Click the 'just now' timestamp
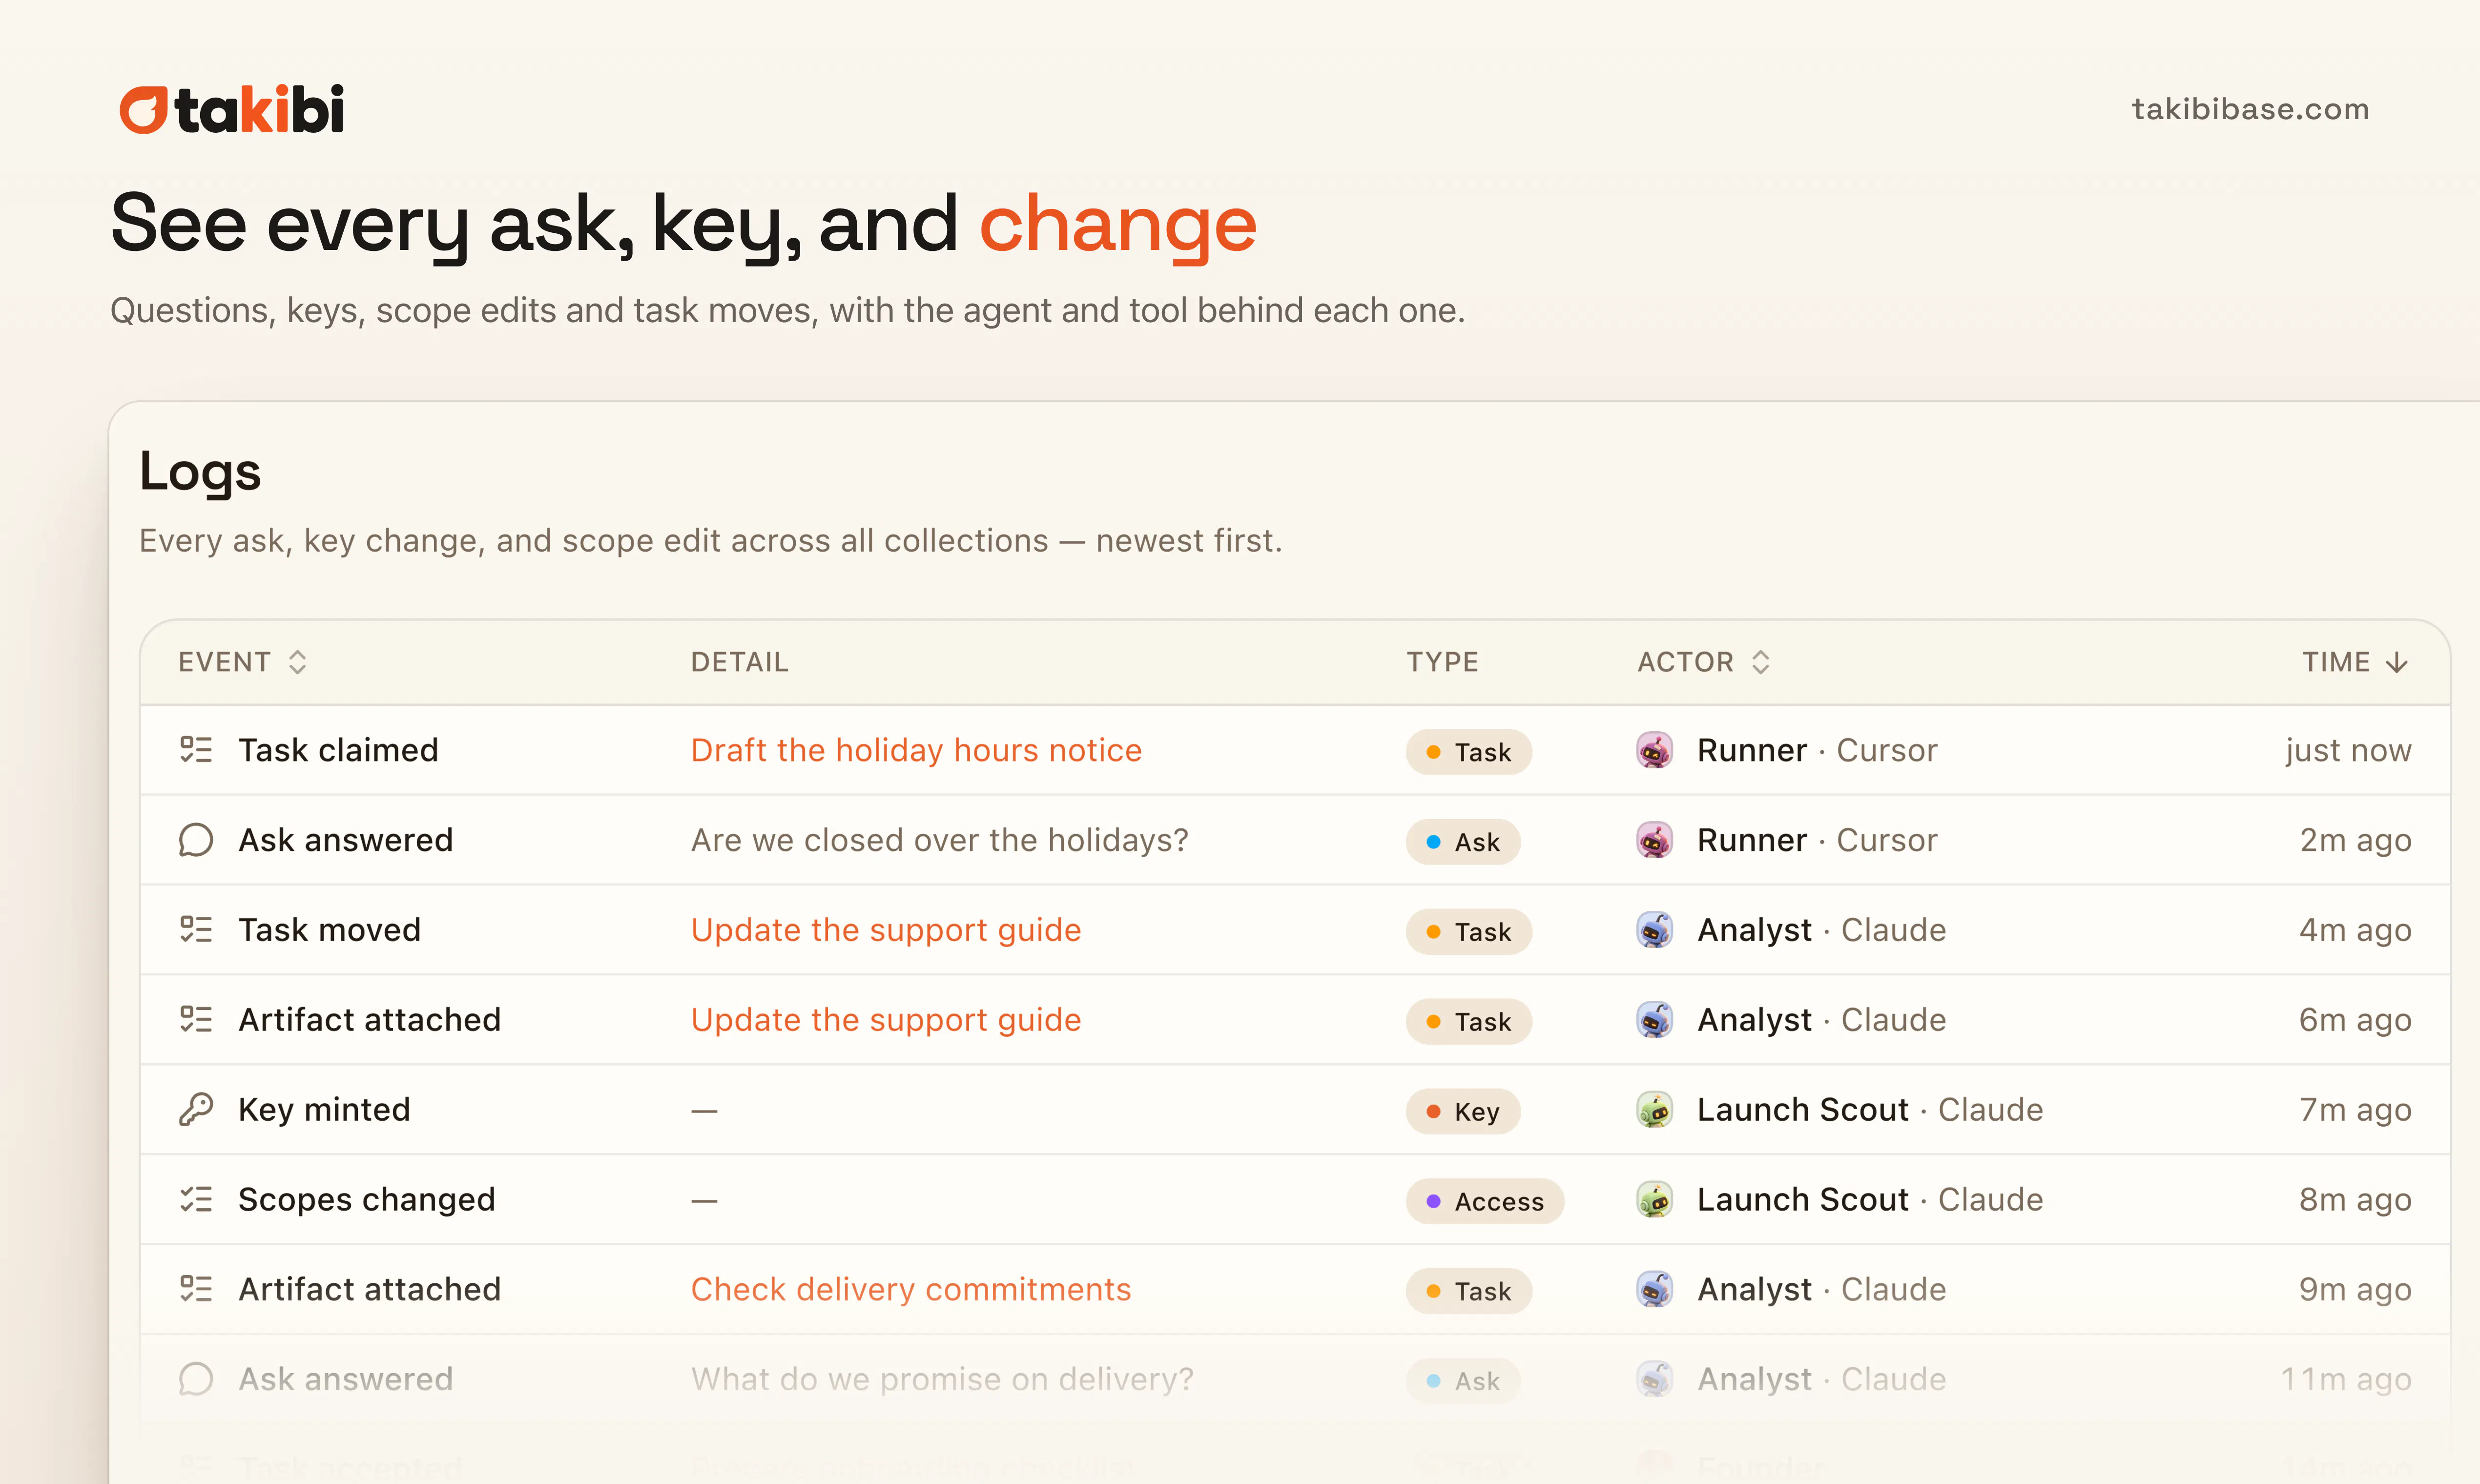The width and height of the screenshot is (2480, 1484). pos(2348,750)
